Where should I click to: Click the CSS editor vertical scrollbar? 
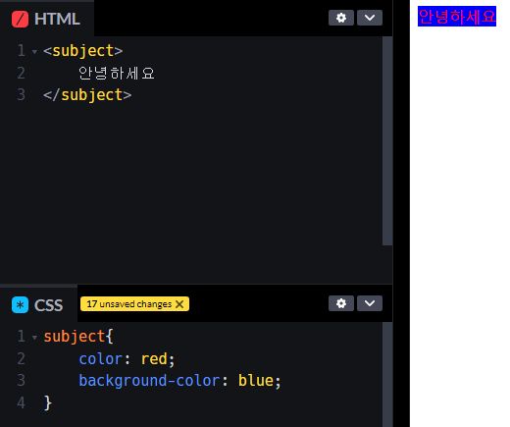387,375
